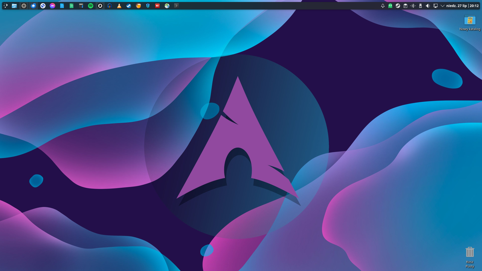Screen dimensions: 482x271
Task: Select the Nowy katalog desktop folder
Action: [x=470, y=23]
